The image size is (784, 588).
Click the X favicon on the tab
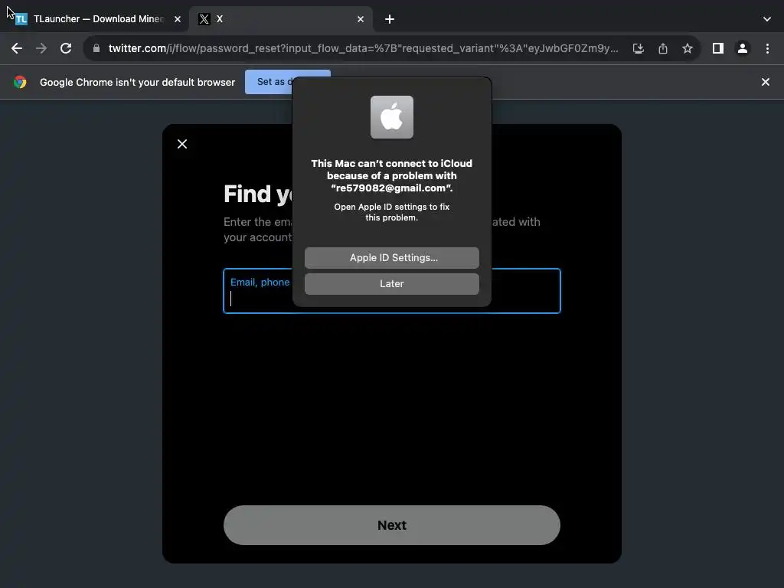[204, 19]
